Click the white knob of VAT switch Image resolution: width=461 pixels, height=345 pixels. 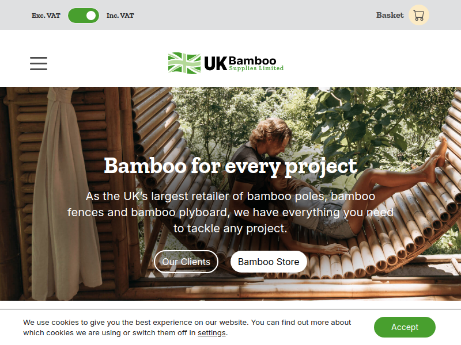coord(91,16)
